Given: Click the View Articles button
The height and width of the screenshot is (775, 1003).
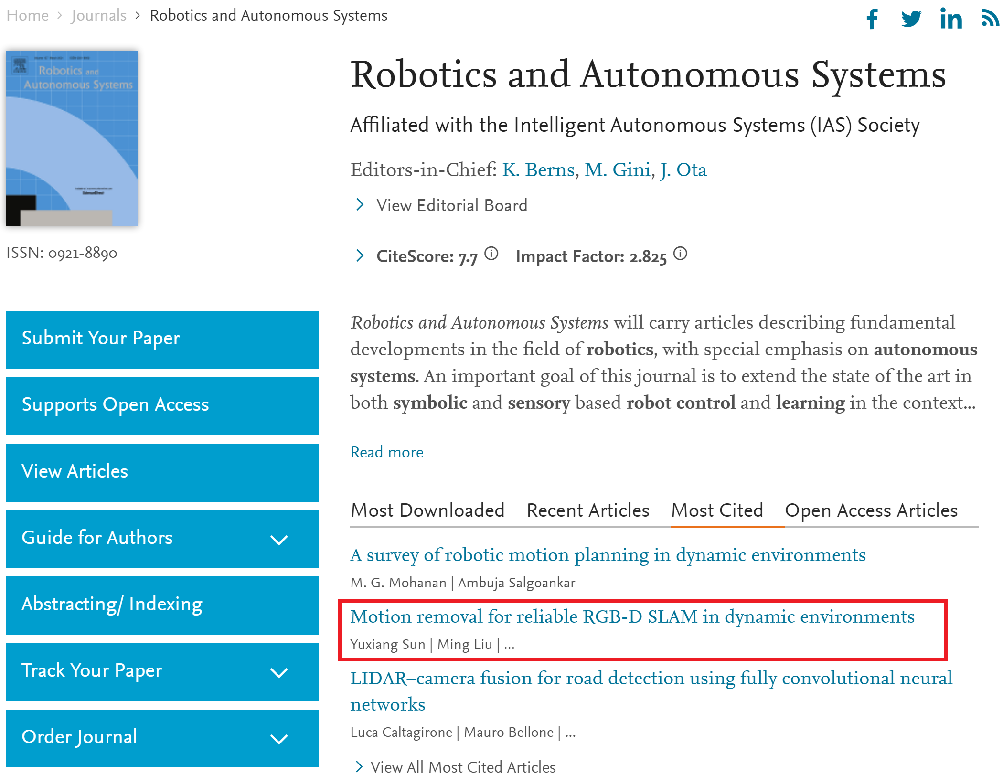Looking at the screenshot, I should tap(162, 472).
